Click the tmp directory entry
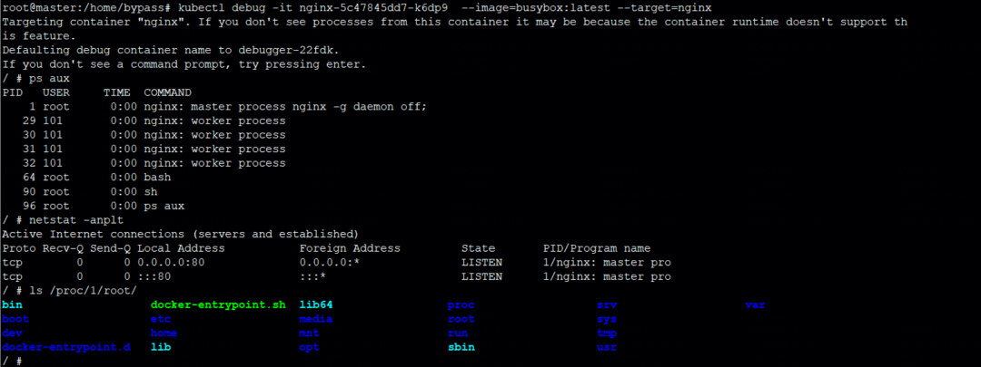This screenshot has width=981, height=367. (607, 333)
